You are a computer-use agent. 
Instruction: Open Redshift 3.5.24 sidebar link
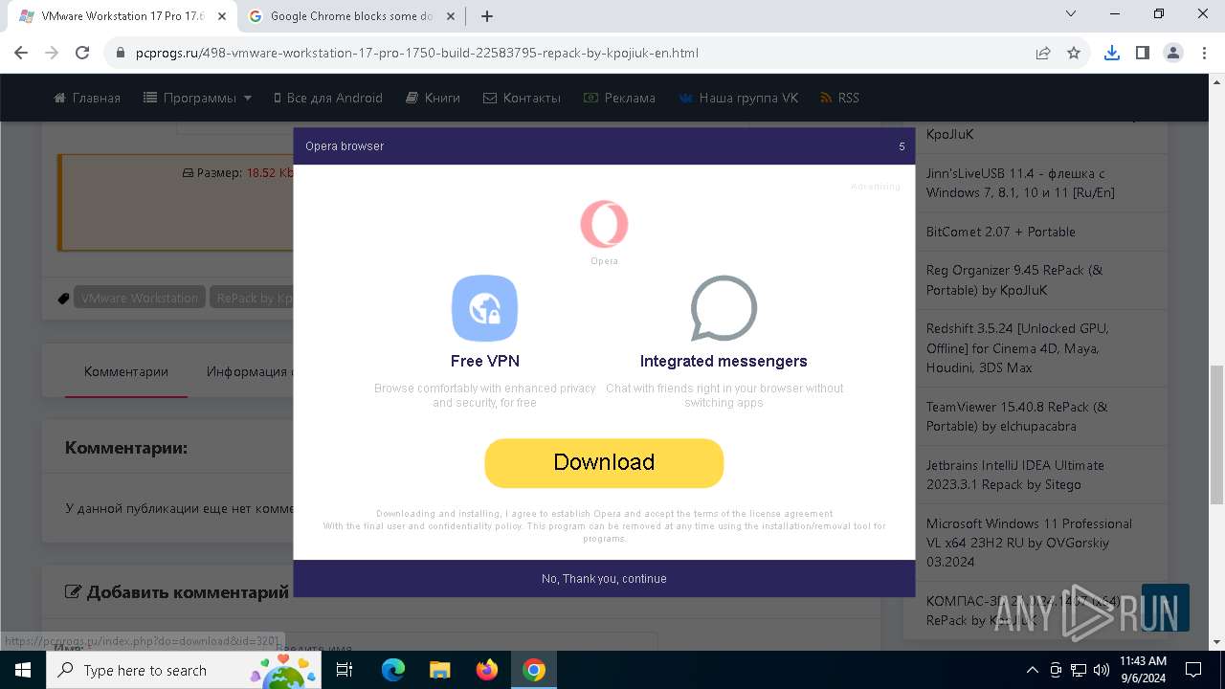tap(1017, 347)
